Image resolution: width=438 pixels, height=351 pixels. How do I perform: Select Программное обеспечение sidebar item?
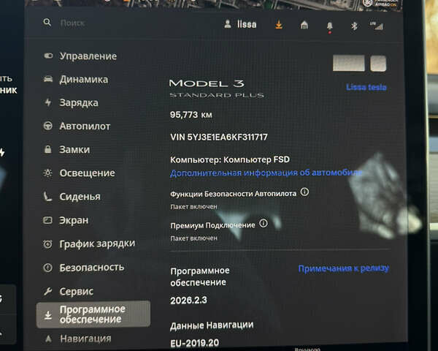coord(93,314)
